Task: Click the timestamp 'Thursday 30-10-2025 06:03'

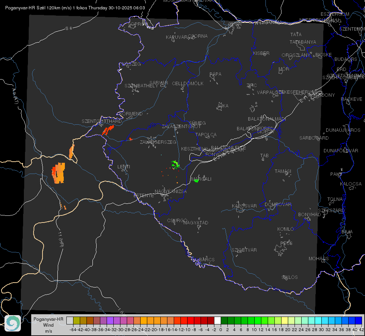Action: 117,8
